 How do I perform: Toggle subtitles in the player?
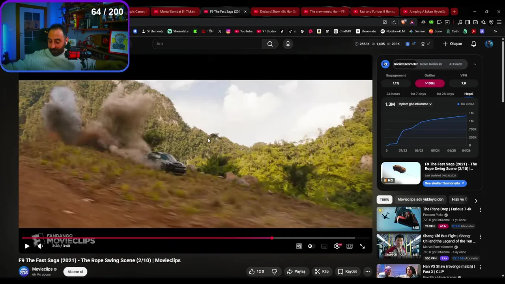tap(324, 246)
